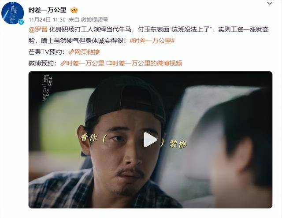This screenshot has height=218, width=282.
Task: Click the chain icon before 时差一万公里 link
Action: pos(63,63)
